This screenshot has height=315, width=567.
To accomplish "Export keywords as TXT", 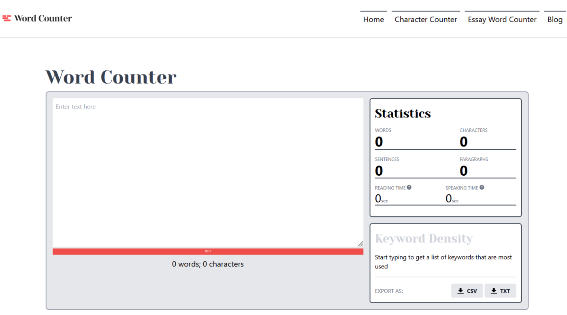I will (x=500, y=291).
